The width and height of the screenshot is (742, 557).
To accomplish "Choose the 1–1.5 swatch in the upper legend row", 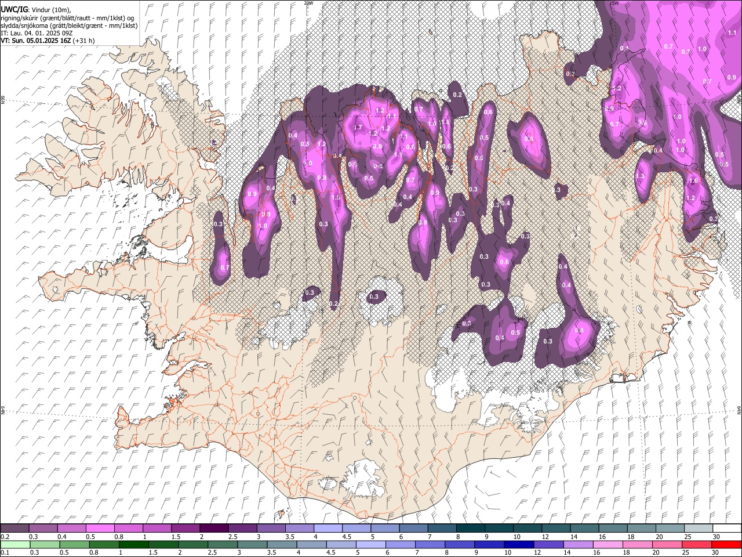I will click(x=157, y=529).
